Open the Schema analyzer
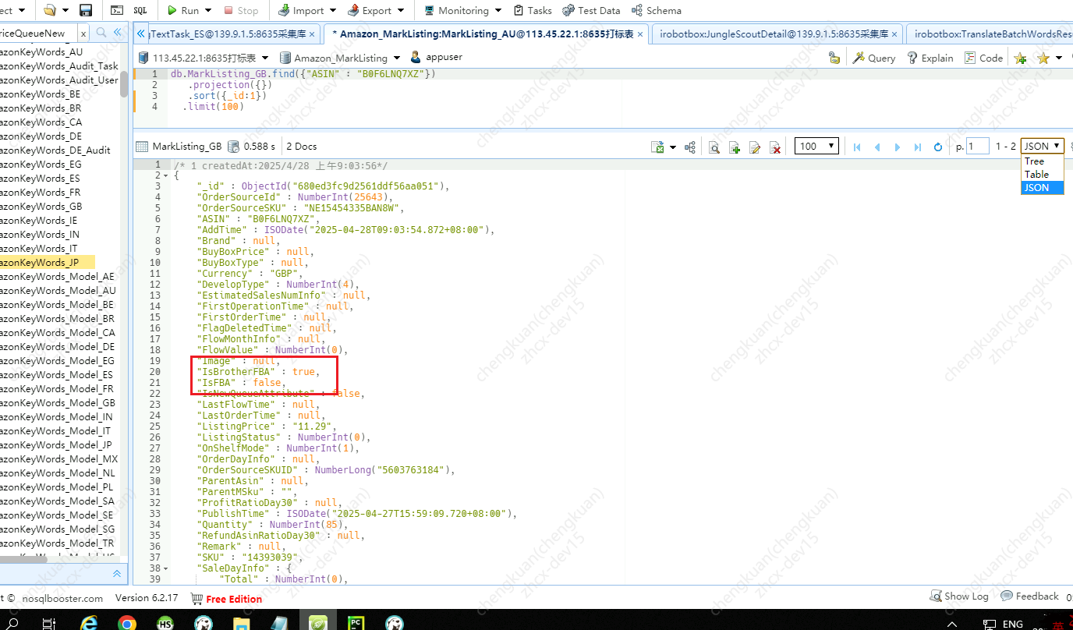The height and width of the screenshot is (630, 1073). (656, 11)
